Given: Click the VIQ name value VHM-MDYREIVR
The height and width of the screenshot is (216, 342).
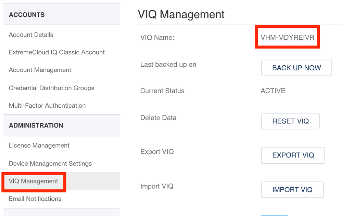Looking at the screenshot, I should 288,38.
